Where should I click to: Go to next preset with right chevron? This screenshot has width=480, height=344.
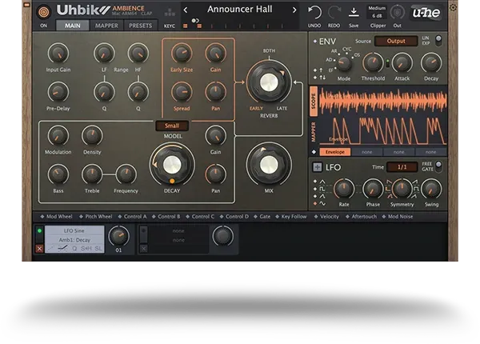coord(294,10)
